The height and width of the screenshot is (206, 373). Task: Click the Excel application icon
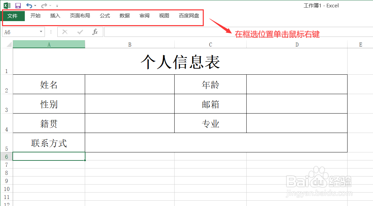pos(7,5)
